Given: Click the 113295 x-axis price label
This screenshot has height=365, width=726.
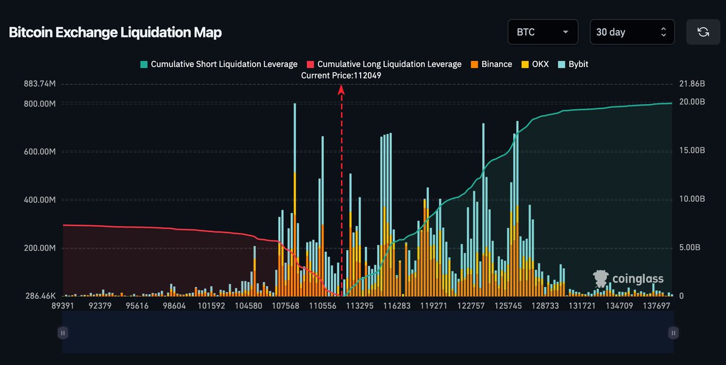Looking at the screenshot, I should click(x=360, y=306).
